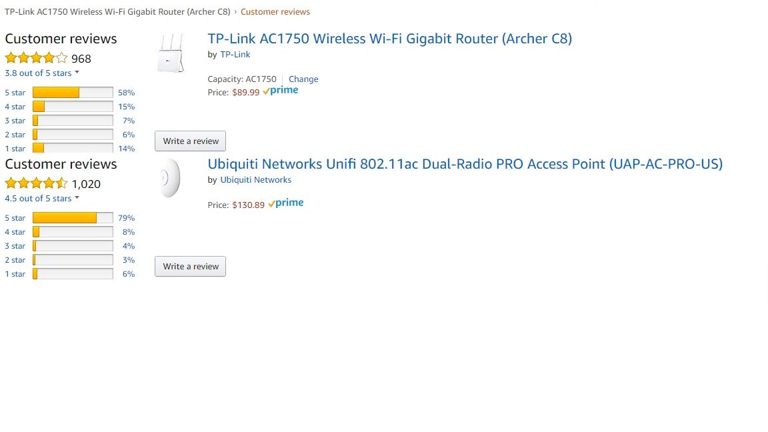Open the TP-Link Archer C8 breadcrumb link
This screenshot has width=768, height=432.
[x=117, y=12]
